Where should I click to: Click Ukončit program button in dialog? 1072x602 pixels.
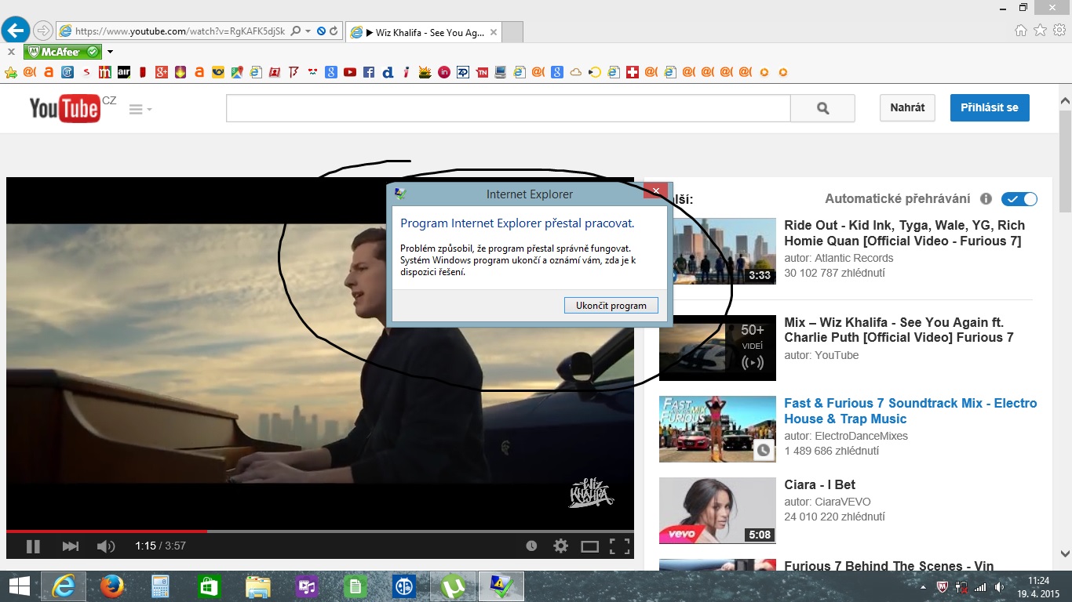point(611,306)
